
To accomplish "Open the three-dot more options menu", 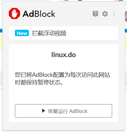I will pos(114,14).
